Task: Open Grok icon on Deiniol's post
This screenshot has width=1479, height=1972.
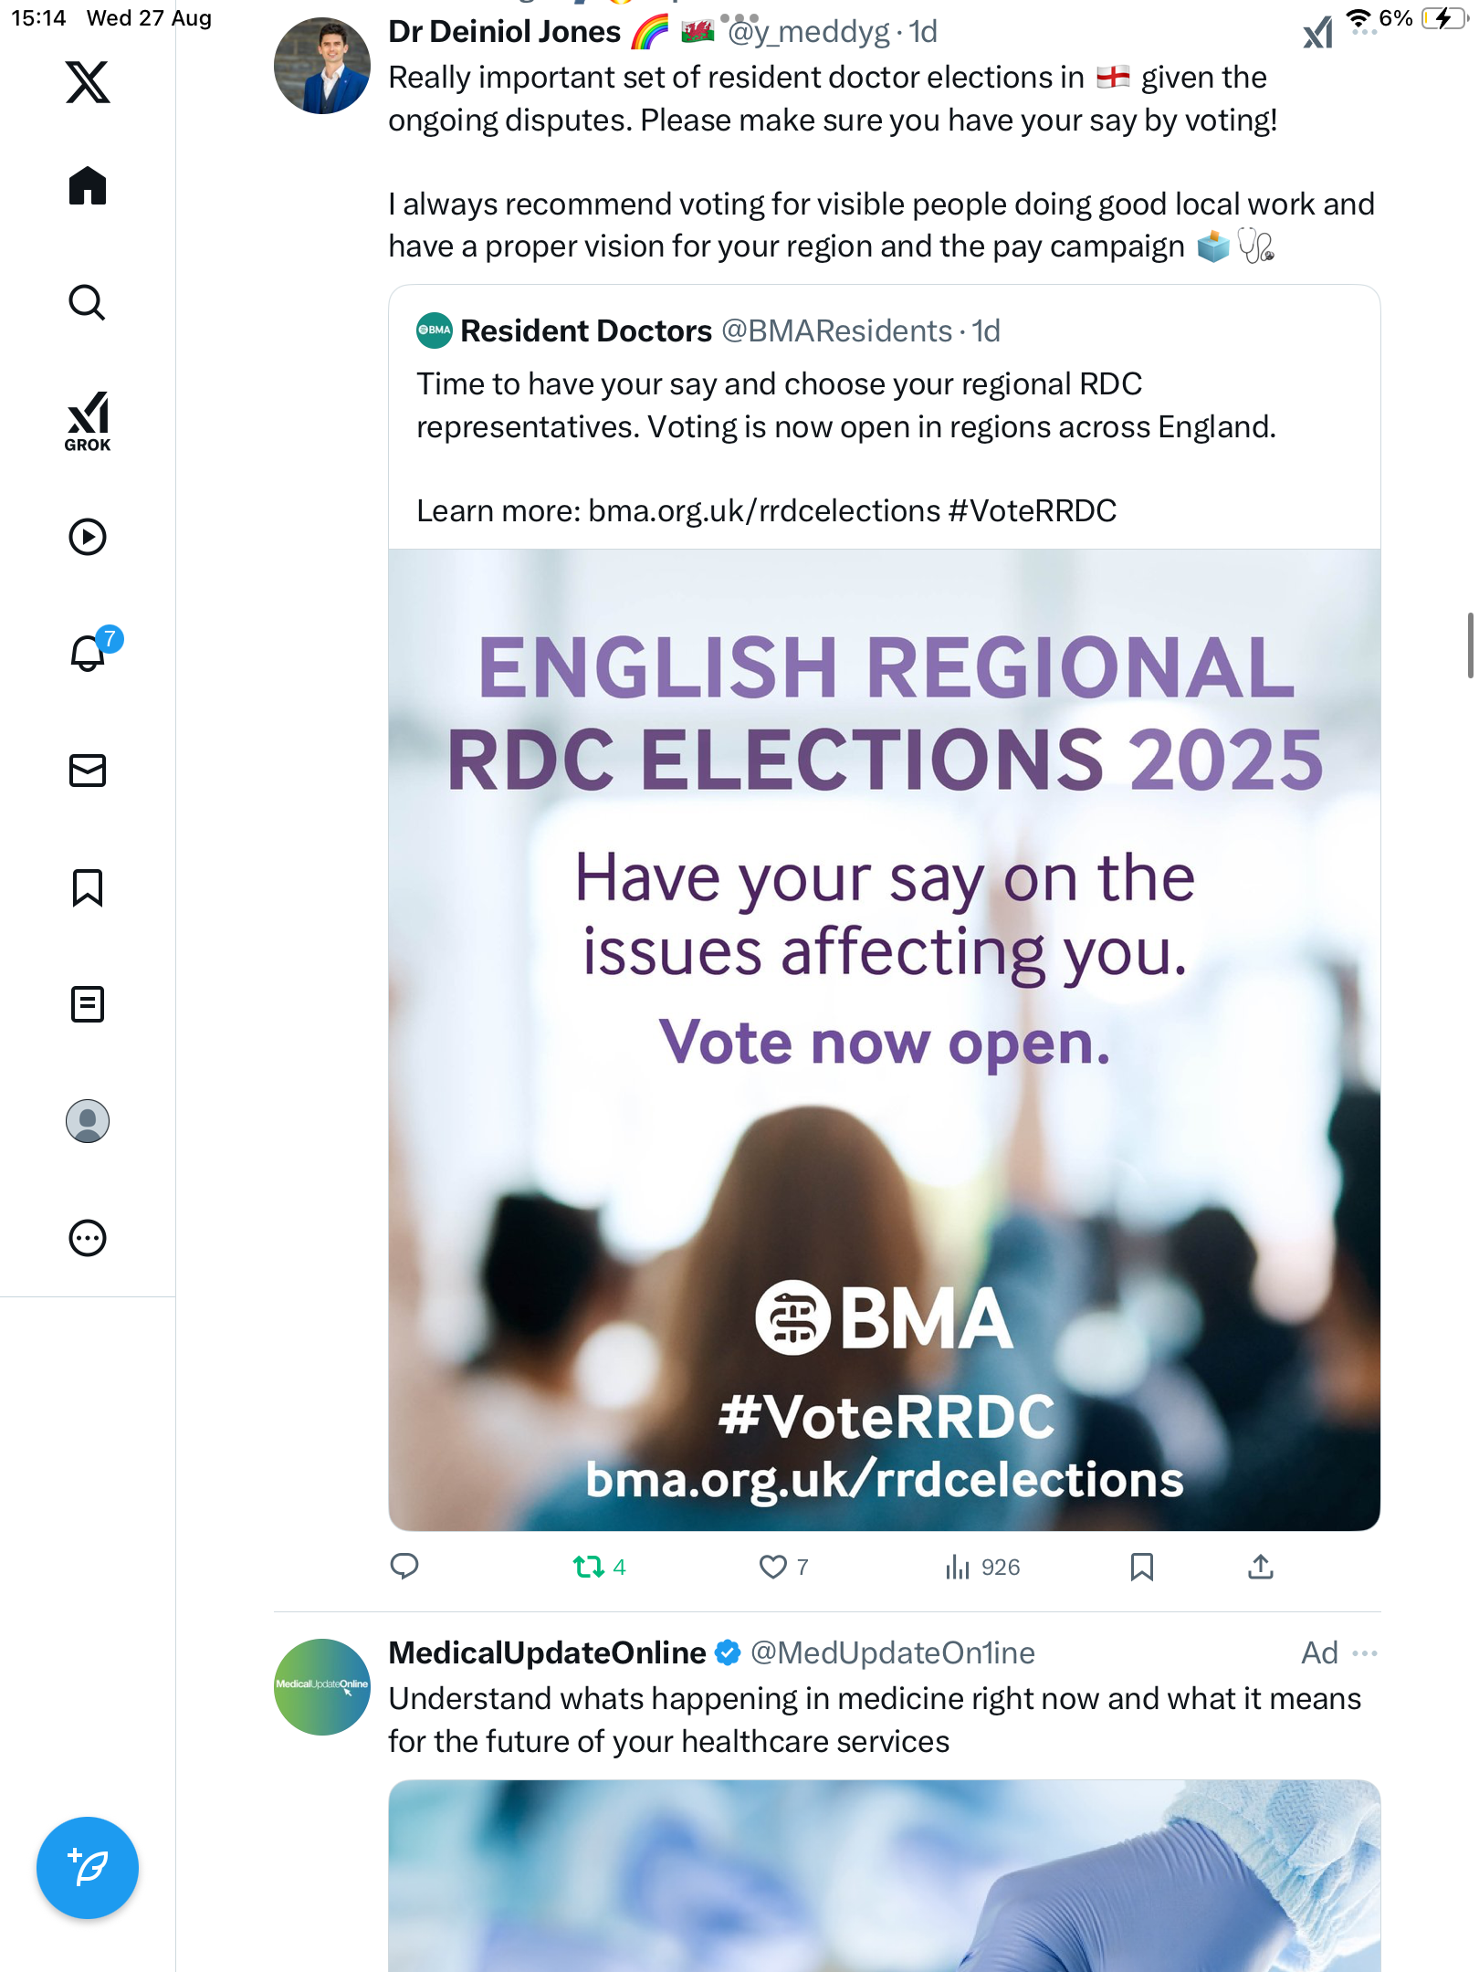Action: pos(1317,35)
